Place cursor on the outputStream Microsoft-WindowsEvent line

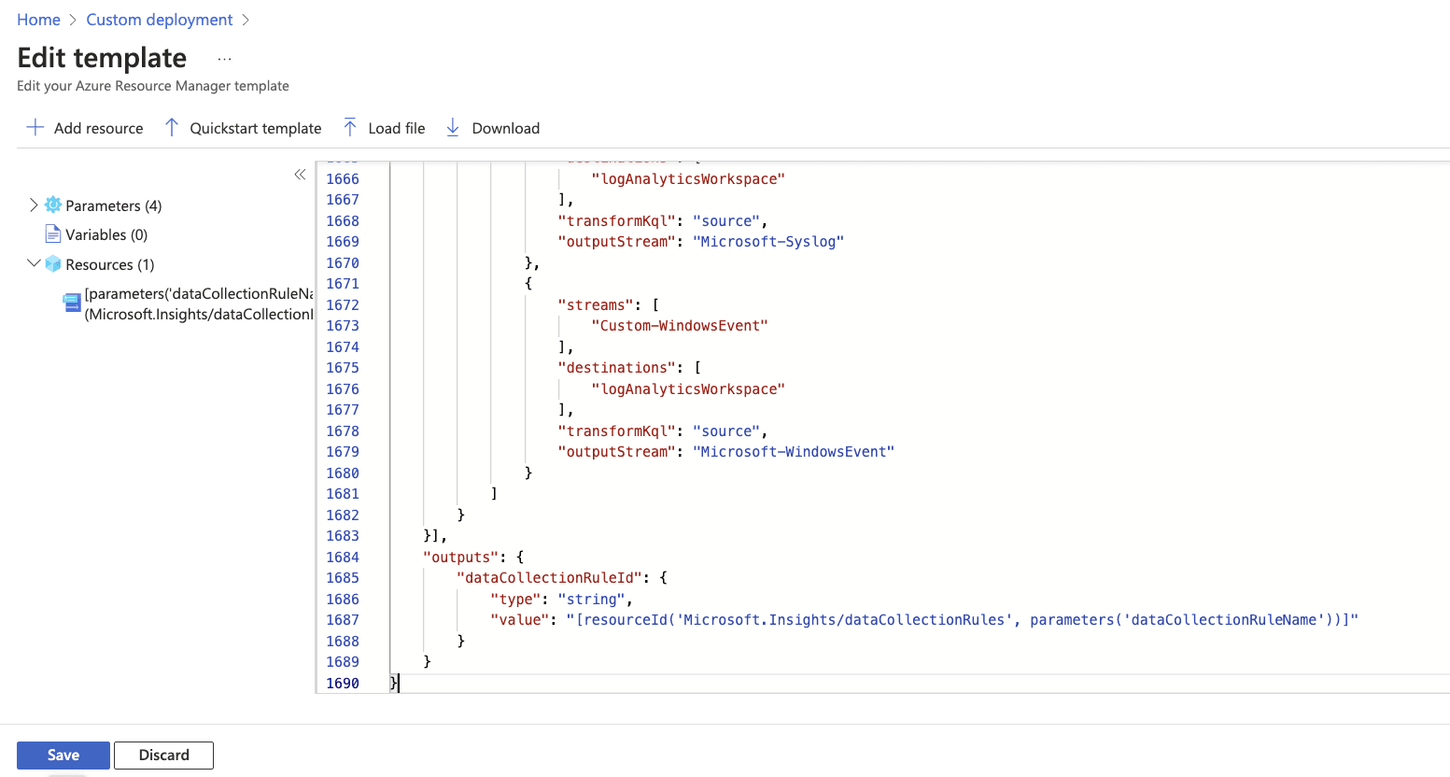pyautogui.click(x=725, y=452)
